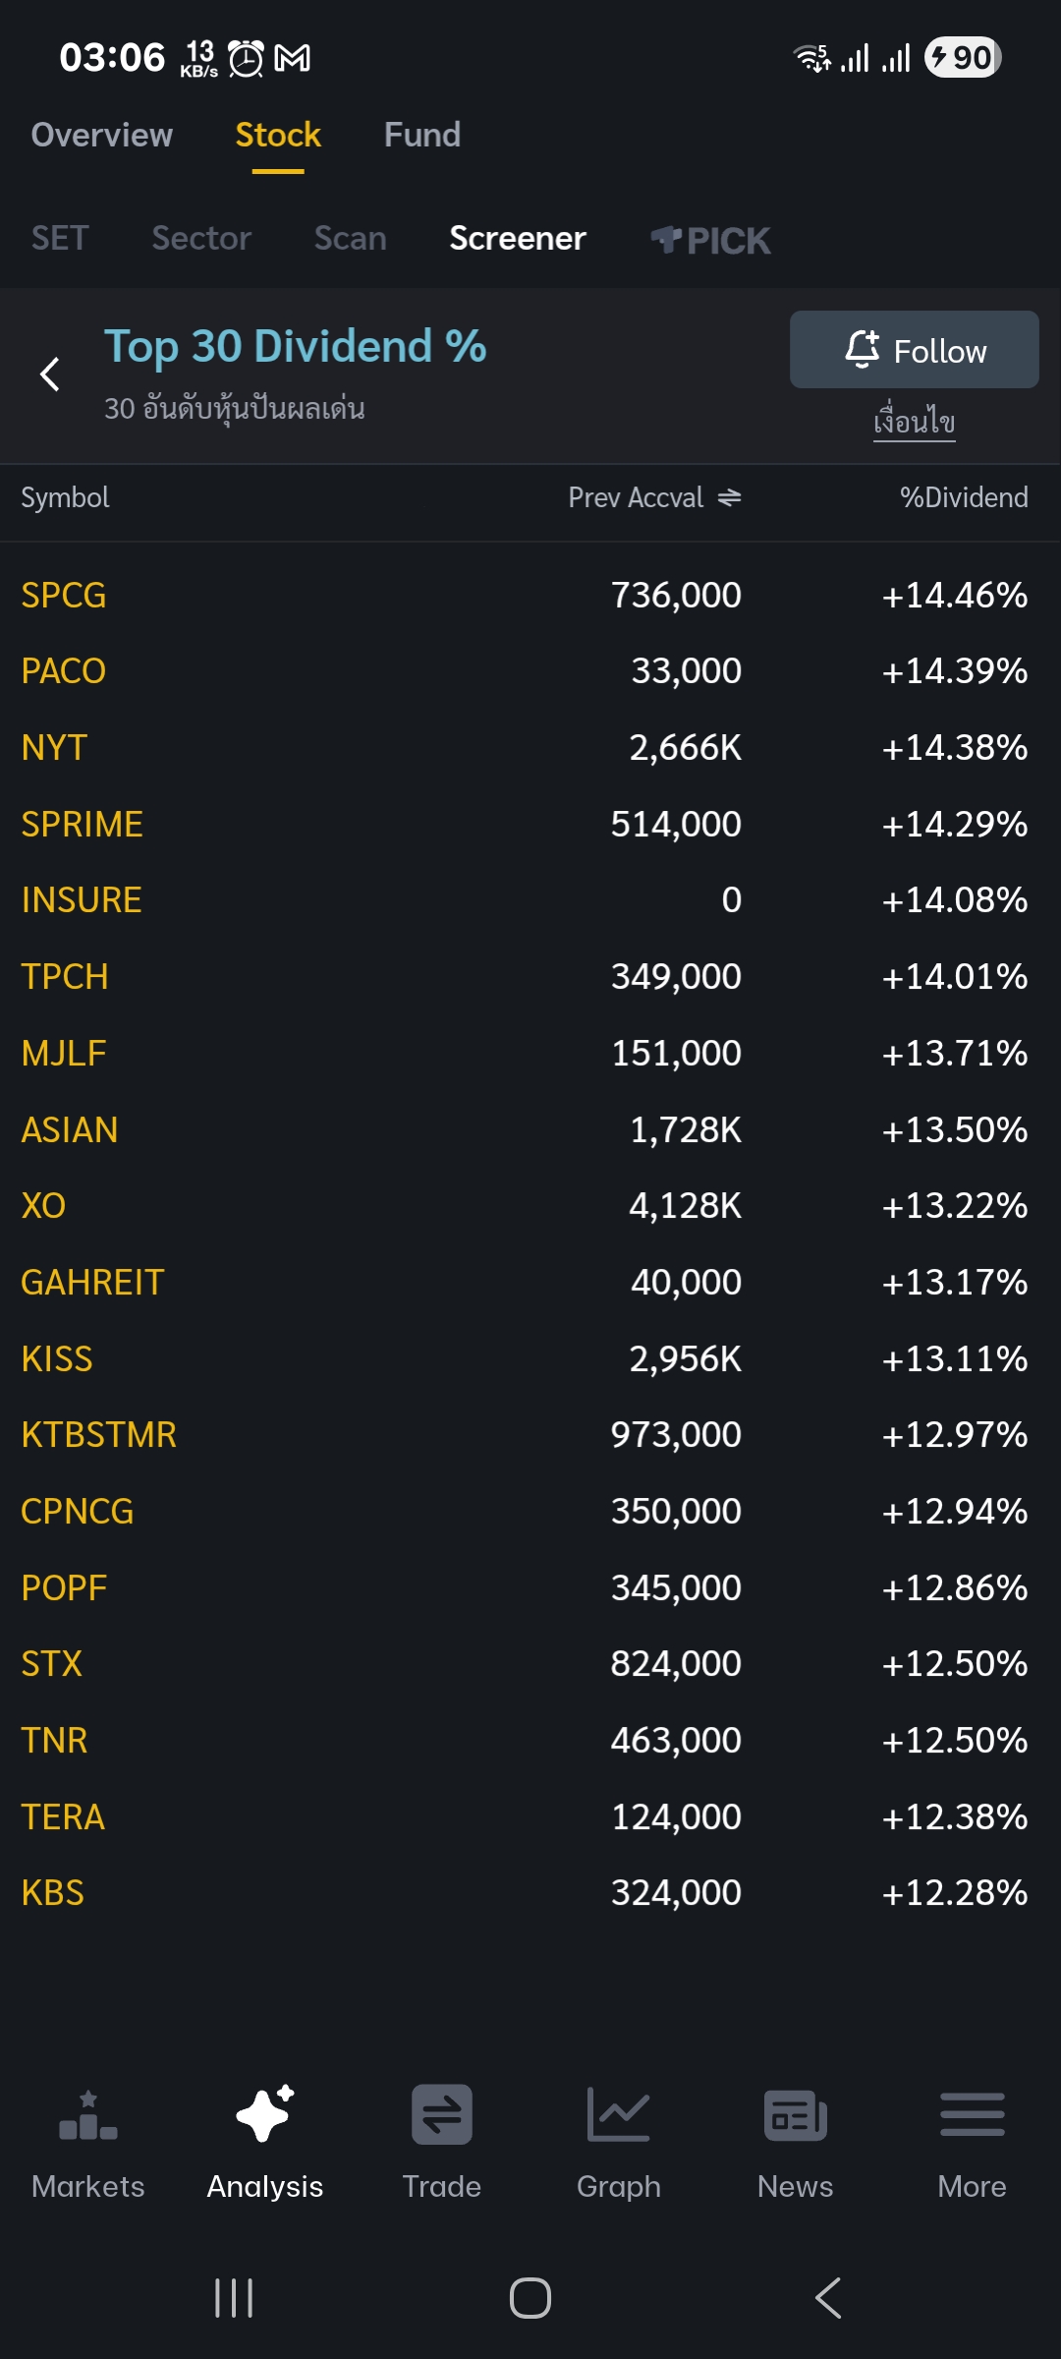Open the เงื่อนไข conditions link
Image resolution: width=1061 pixels, height=2359 pixels.
[915, 422]
